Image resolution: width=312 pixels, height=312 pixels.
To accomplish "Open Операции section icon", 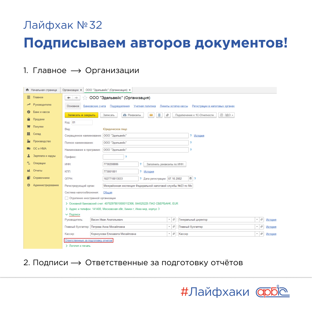I will pos(29,163).
